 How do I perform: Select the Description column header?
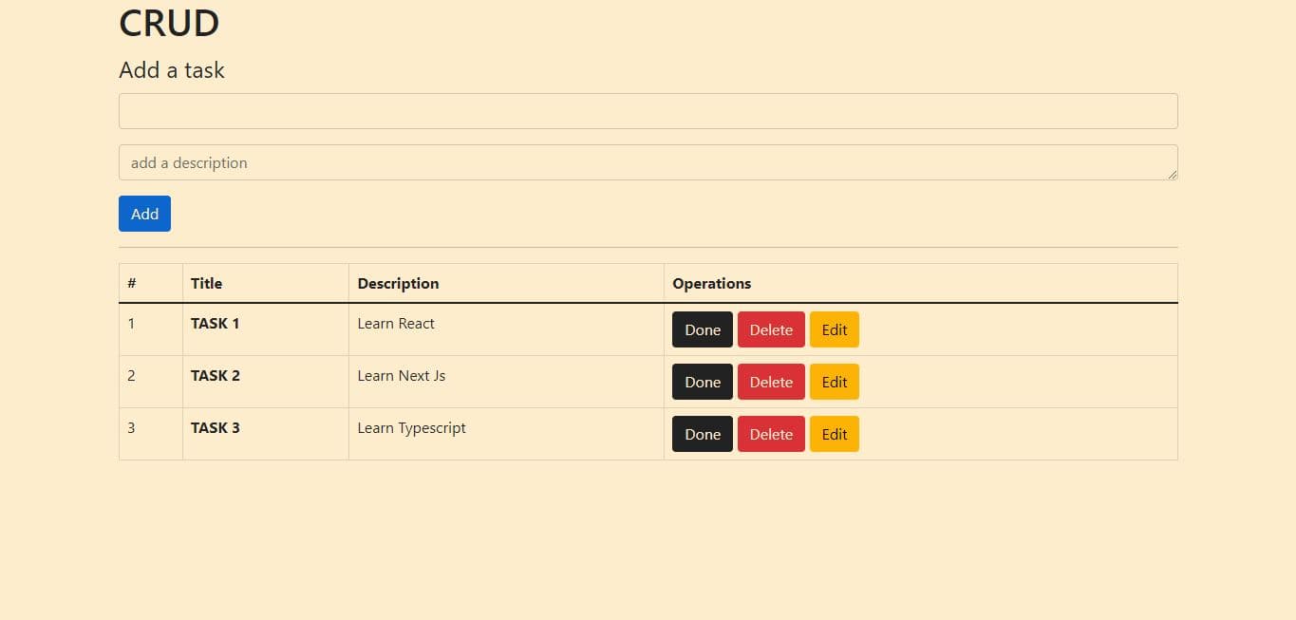coord(398,283)
